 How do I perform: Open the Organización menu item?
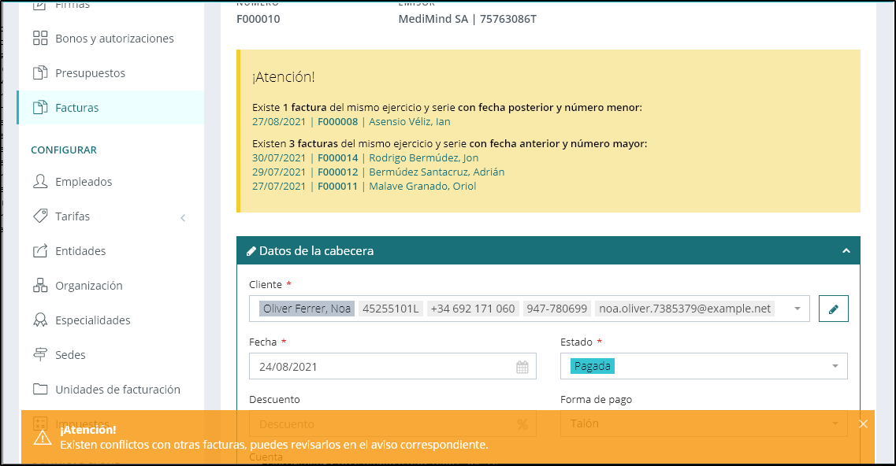(x=88, y=286)
